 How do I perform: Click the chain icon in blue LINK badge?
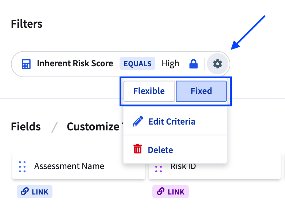[x=26, y=192]
